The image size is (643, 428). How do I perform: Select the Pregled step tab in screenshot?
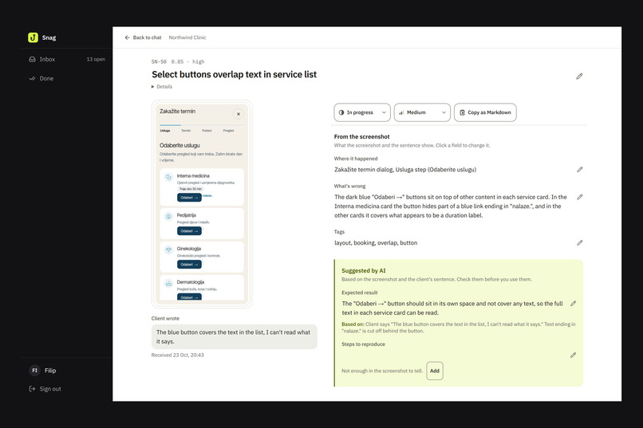tap(228, 131)
